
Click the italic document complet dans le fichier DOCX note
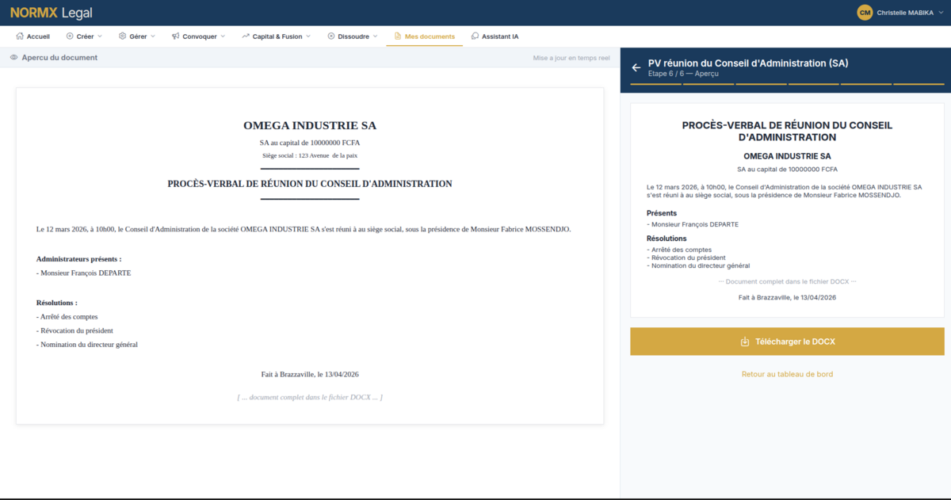[x=310, y=396]
